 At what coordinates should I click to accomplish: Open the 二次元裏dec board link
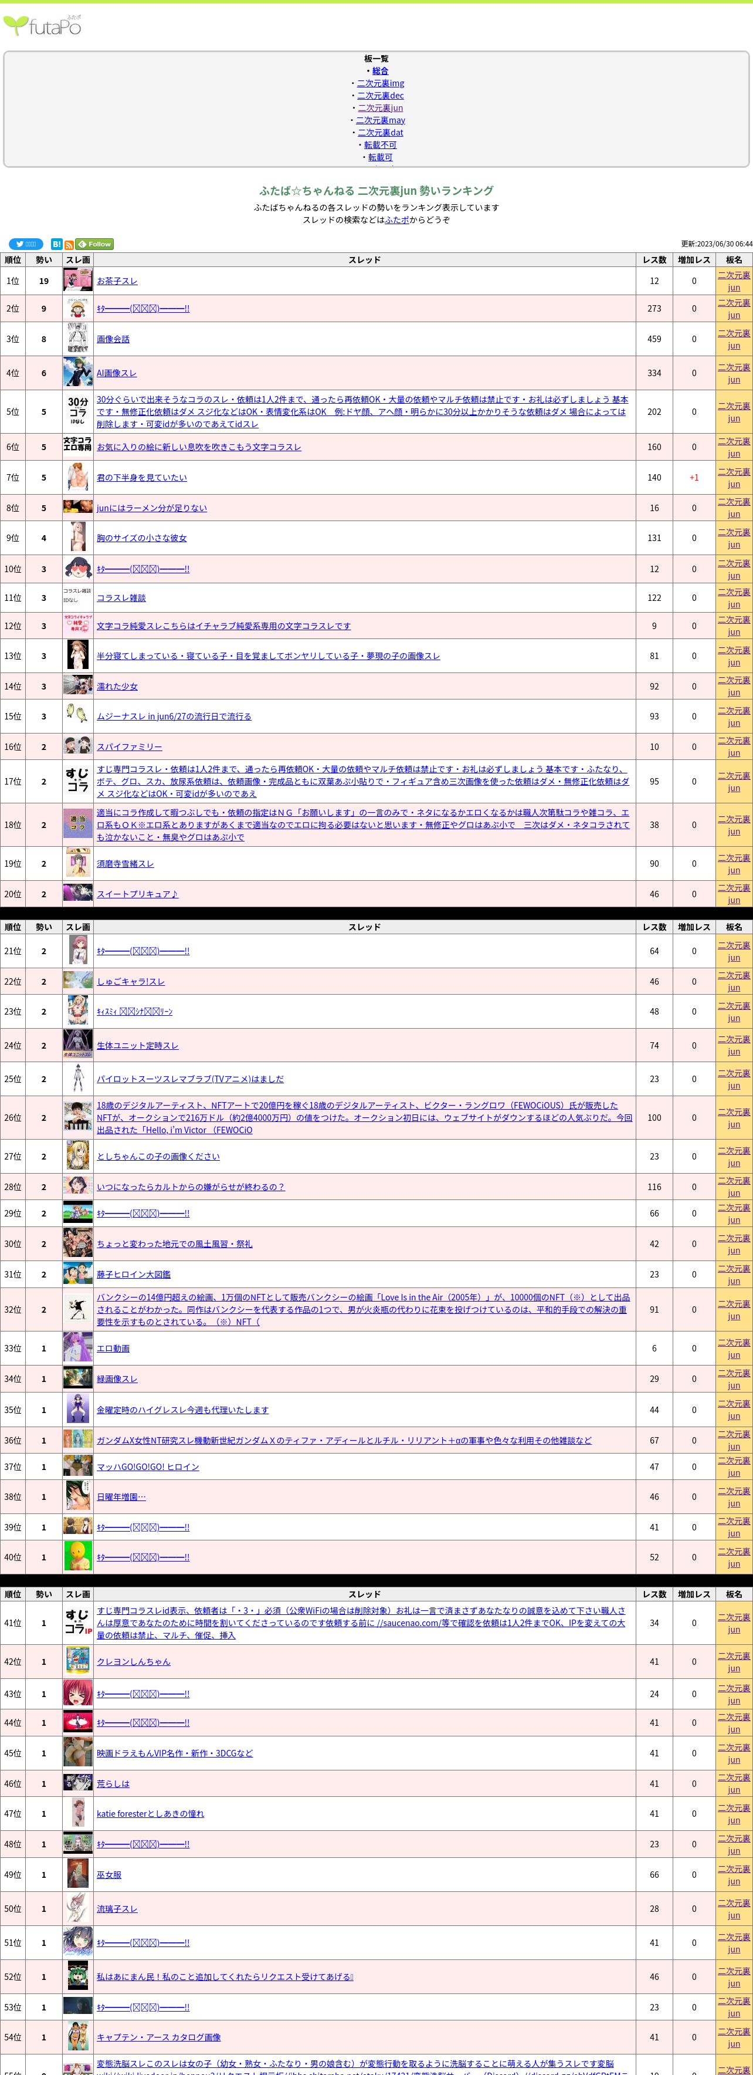pyautogui.click(x=381, y=95)
